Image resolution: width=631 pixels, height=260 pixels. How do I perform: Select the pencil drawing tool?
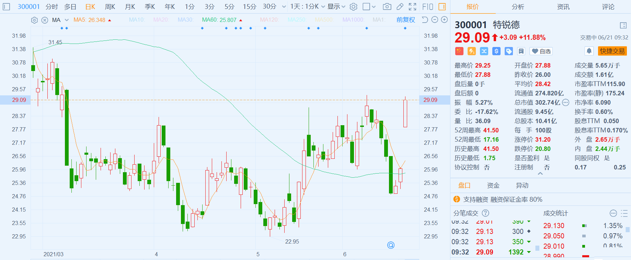(x=400, y=7)
